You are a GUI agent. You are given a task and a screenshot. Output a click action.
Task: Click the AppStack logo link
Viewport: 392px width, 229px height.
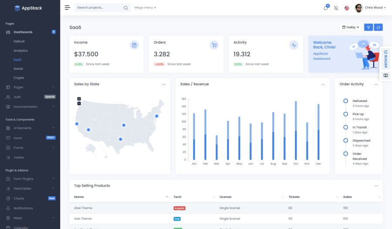coord(28,8)
